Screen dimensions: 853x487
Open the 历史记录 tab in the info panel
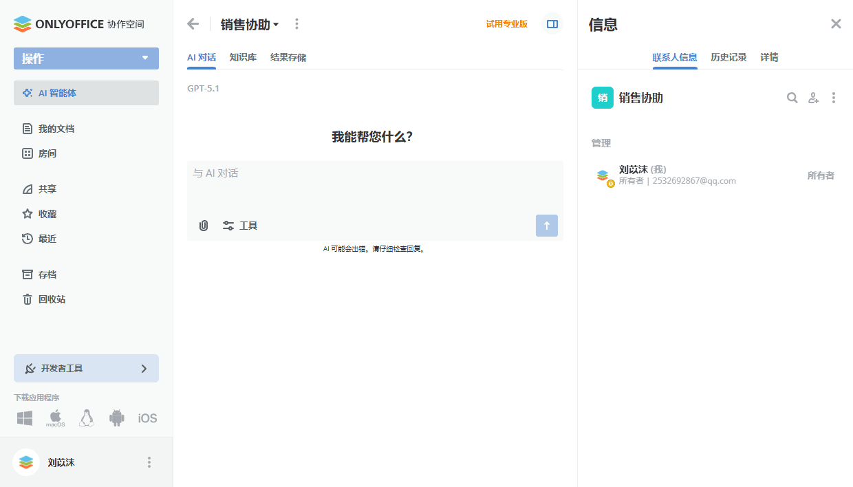pyautogui.click(x=730, y=57)
